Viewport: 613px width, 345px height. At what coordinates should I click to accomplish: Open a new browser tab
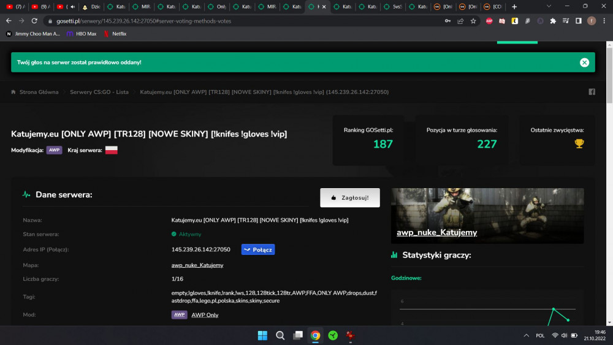click(514, 7)
